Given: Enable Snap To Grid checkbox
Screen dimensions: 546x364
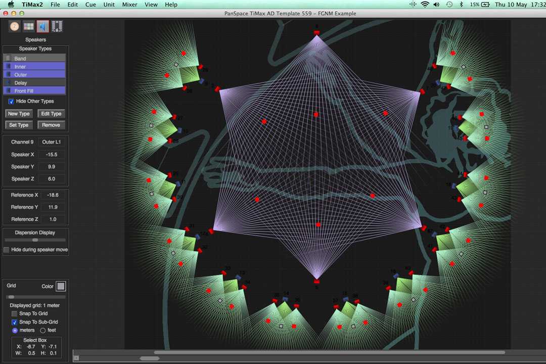Looking at the screenshot, I should pyautogui.click(x=14, y=314).
